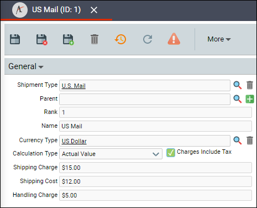Screen dimensions: 257x208
Task: Open the red warning triangle icon
Action: click(x=174, y=39)
